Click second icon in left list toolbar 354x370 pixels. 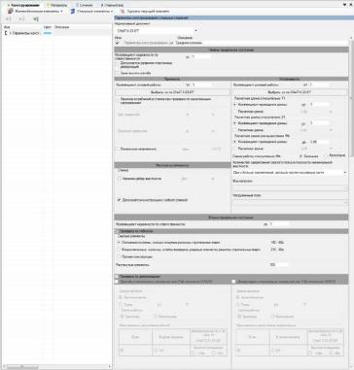[x=21, y=19]
